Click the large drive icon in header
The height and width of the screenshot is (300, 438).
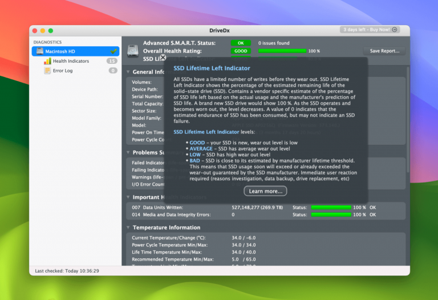pyautogui.click(x=133, y=50)
